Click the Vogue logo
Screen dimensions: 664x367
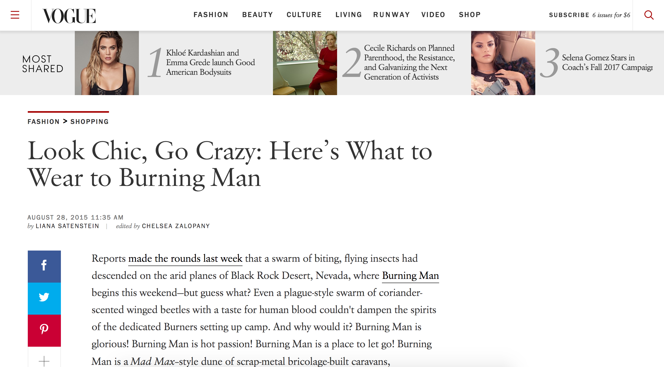coord(69,16)
